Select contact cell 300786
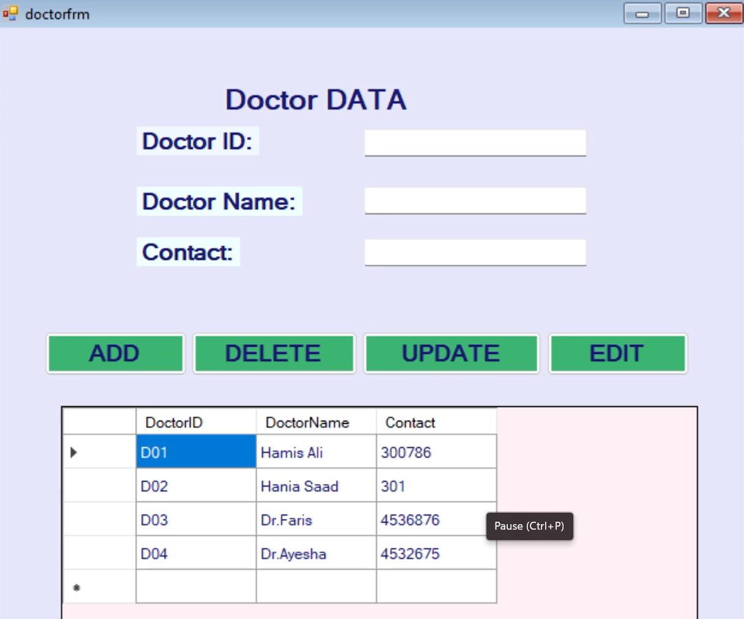 (437, 451)
